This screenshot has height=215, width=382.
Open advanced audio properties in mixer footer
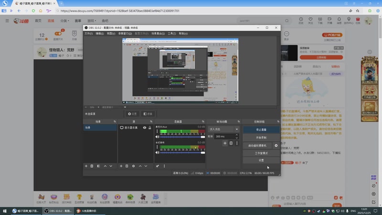[158, 166]
